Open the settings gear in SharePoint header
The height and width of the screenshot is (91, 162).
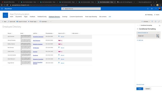click(x=152, y=9)
